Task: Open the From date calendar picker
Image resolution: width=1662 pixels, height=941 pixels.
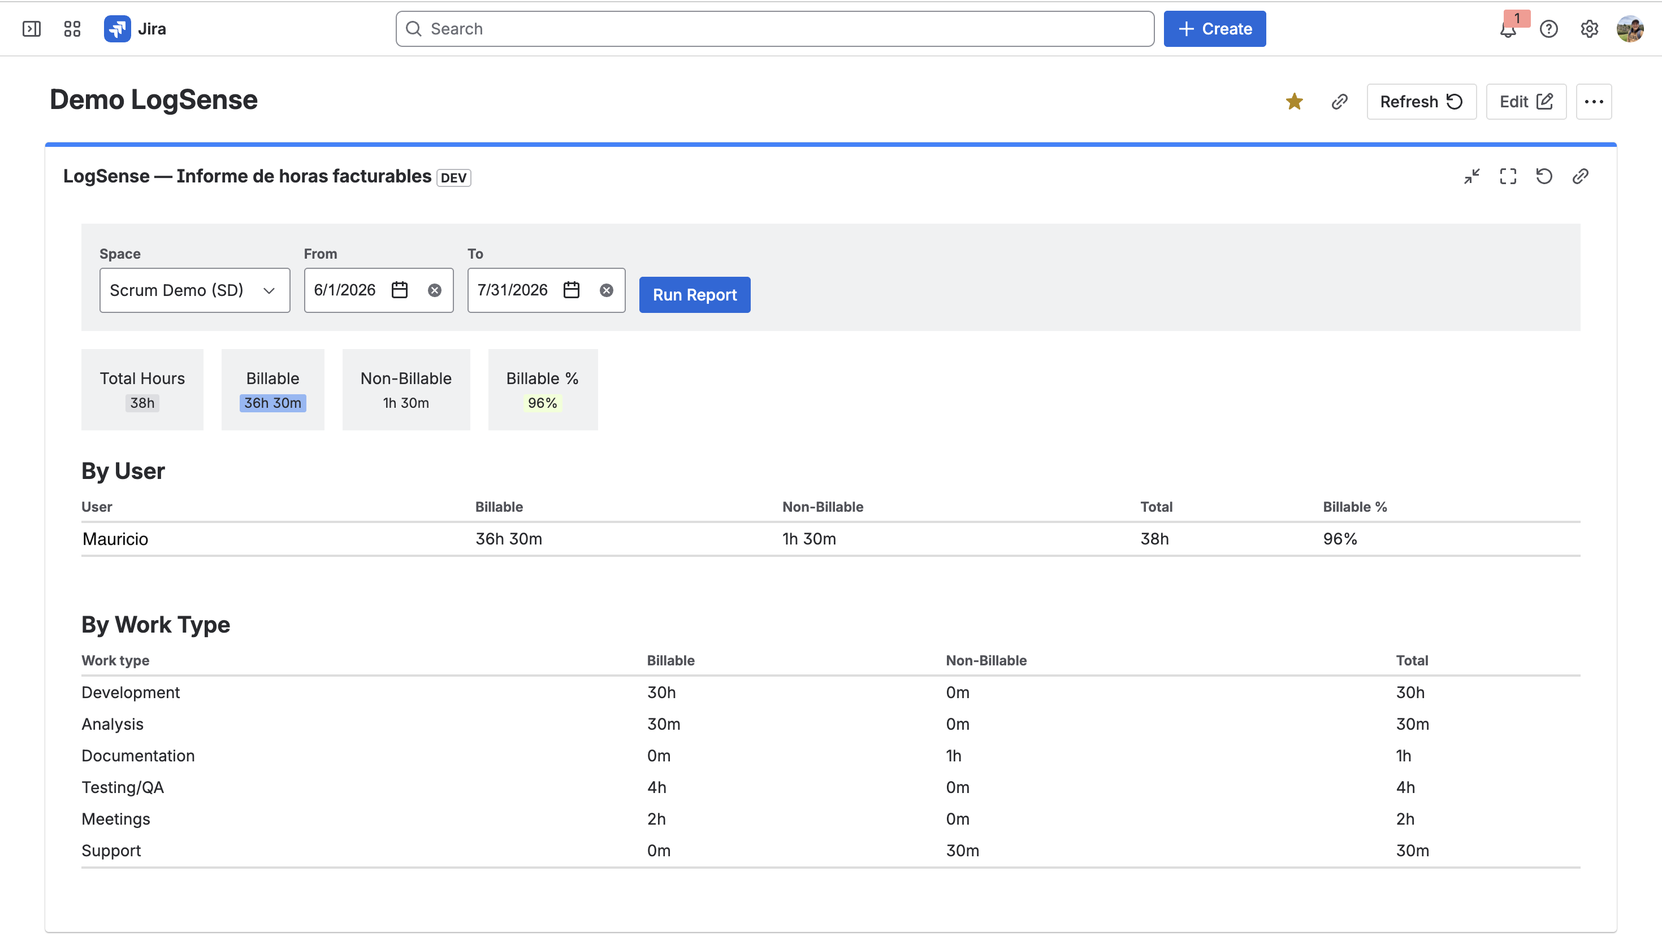Action: [x=400, y=290]
